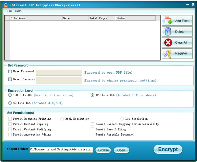Open the Help menu
Image resolution: width=197 pixels, height=162 pixels.
coord(18,11)
